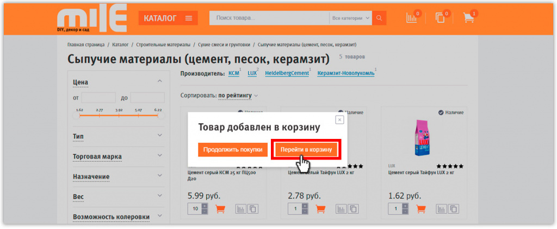Focus the price 'от' input field

click(x=98, y=98)
